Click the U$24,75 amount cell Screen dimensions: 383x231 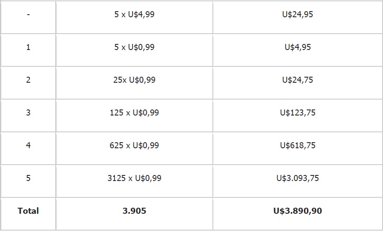[298, 80]
